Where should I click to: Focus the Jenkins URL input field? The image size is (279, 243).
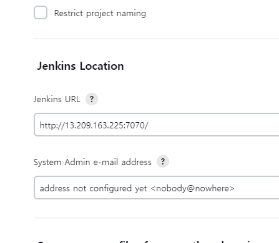pyautogui.click(x=157, y=125)
